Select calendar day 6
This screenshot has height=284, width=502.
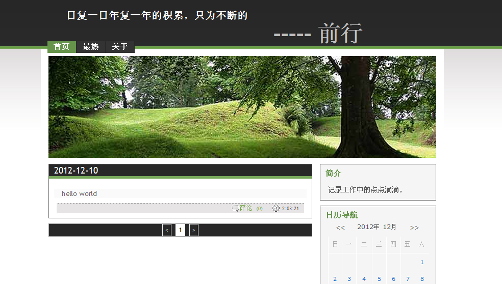(393, 279)
